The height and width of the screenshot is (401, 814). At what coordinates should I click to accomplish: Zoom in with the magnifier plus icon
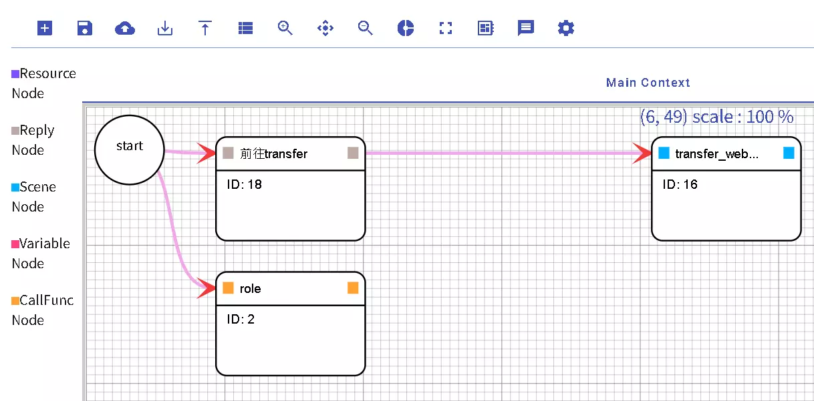285,28
